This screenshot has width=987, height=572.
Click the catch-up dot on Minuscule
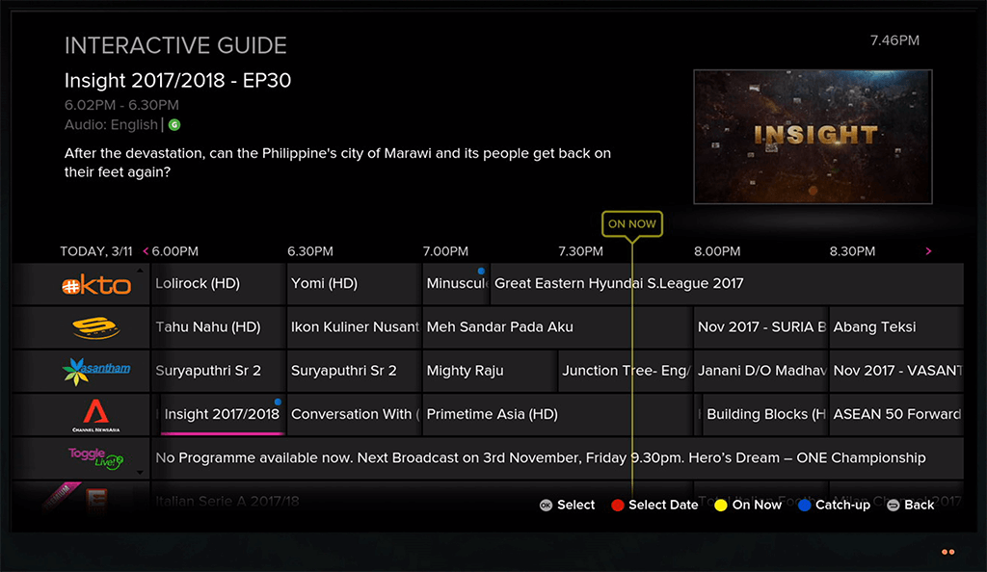tap(481, 271)
